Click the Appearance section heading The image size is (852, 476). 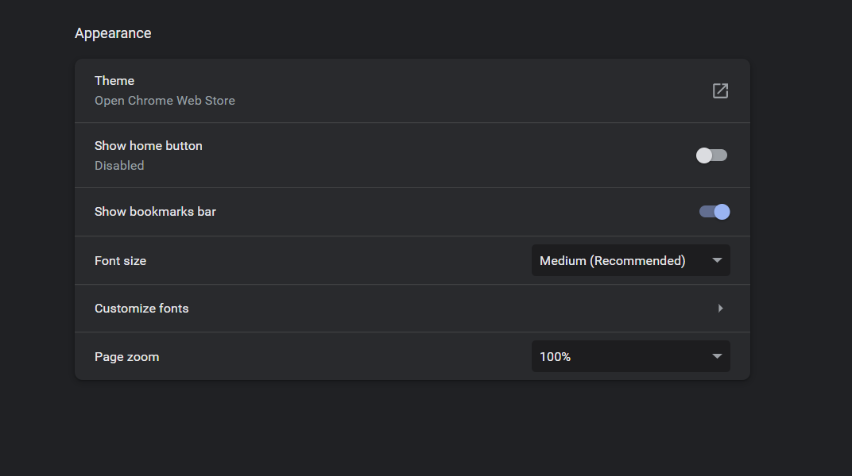[113, 33]
